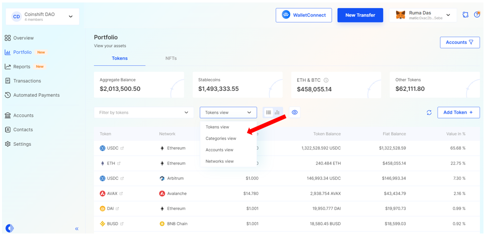This screenshot has height=235, width=485.
Task: Select Networks view option in menu
Action: tap(220, 161)
